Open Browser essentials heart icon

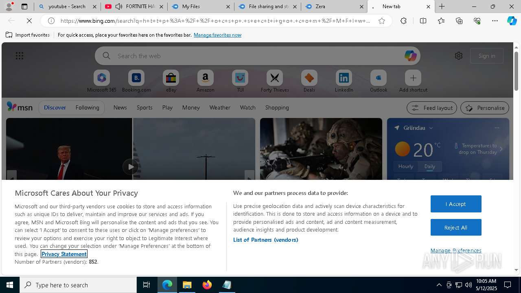click(x=477, y=21)
